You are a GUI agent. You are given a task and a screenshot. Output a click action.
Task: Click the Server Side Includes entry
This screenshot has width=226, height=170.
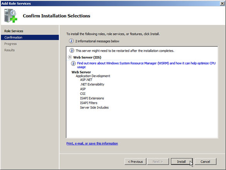[x=94, y=107]
